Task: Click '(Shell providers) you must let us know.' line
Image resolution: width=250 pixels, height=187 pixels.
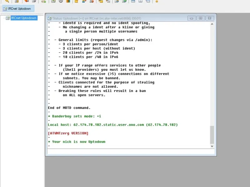Action: [104, 70]
